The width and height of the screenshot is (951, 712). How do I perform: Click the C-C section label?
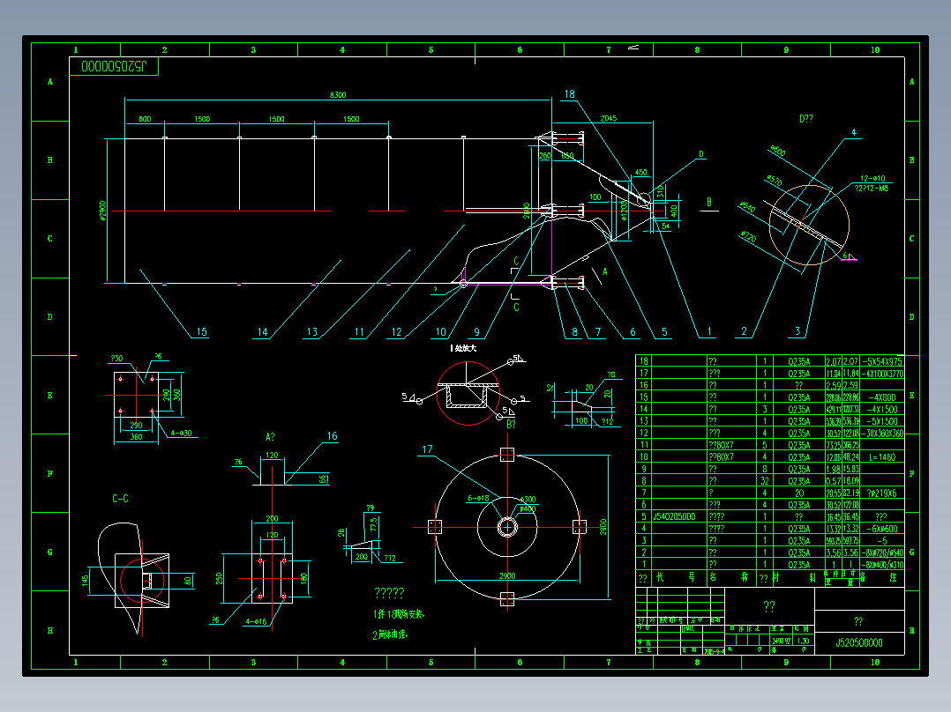[x=120, y=499]
